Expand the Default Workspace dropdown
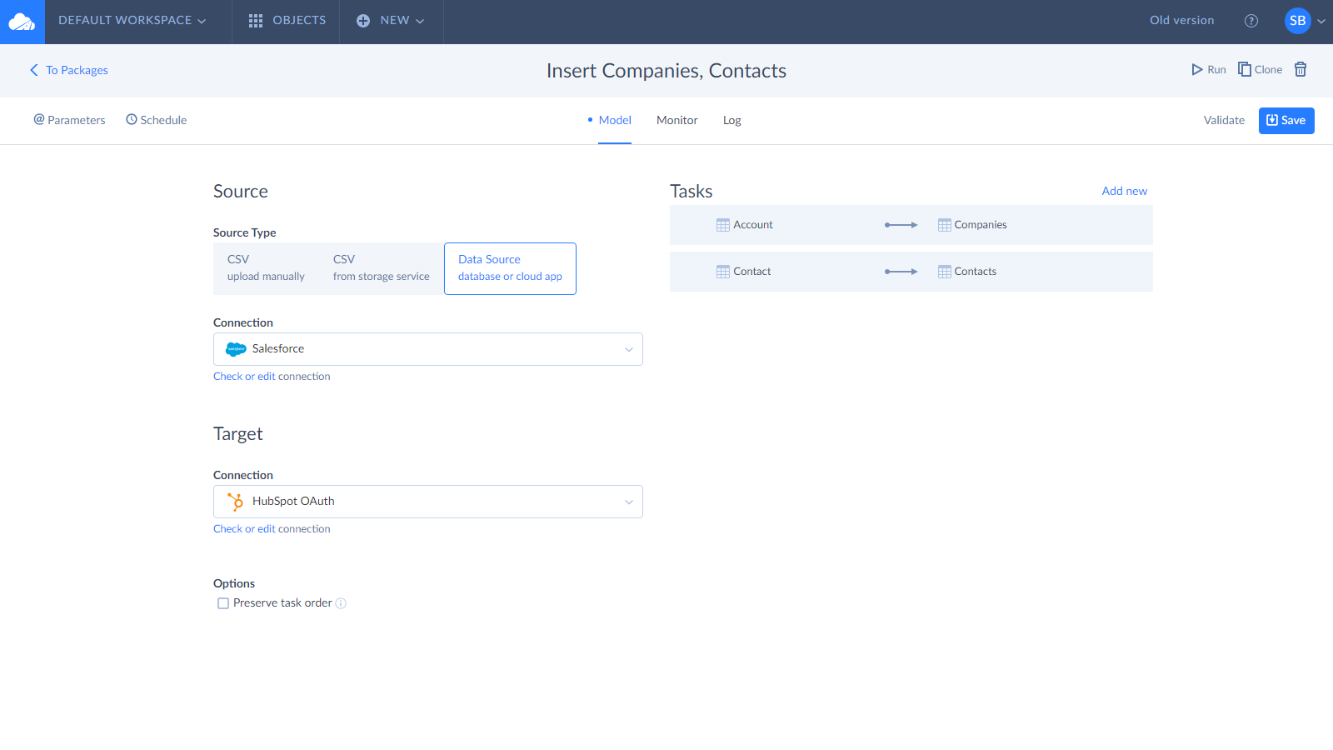This screenshot has width=1333, height=750. click(132, 21)
